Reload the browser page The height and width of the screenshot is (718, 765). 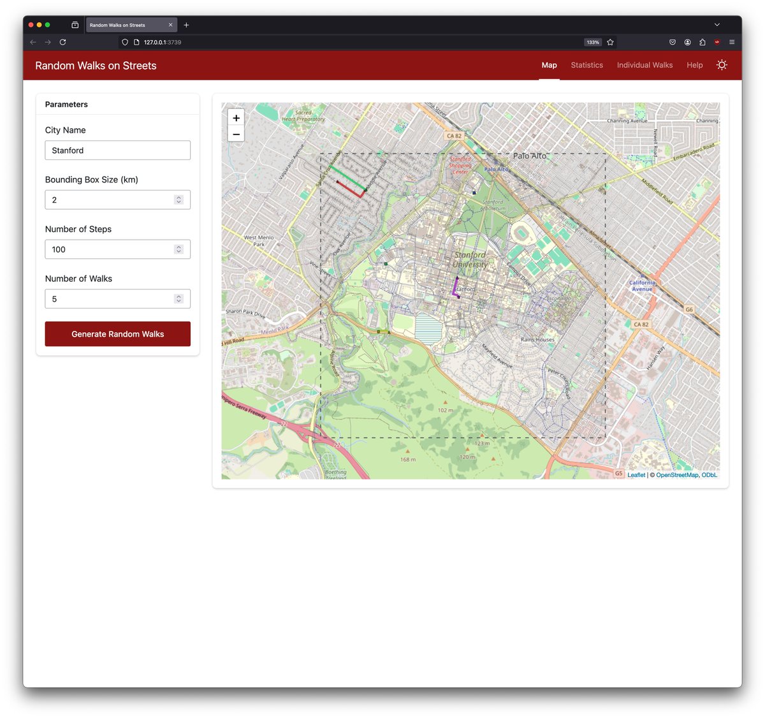click(x=62, y=42)
